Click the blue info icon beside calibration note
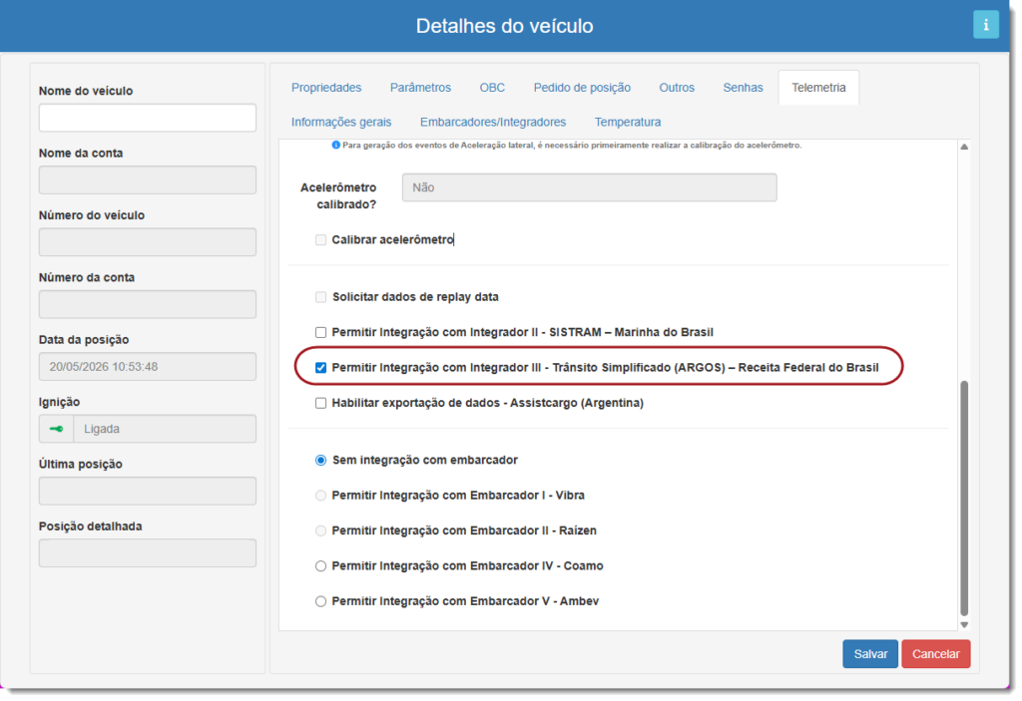 335,146
